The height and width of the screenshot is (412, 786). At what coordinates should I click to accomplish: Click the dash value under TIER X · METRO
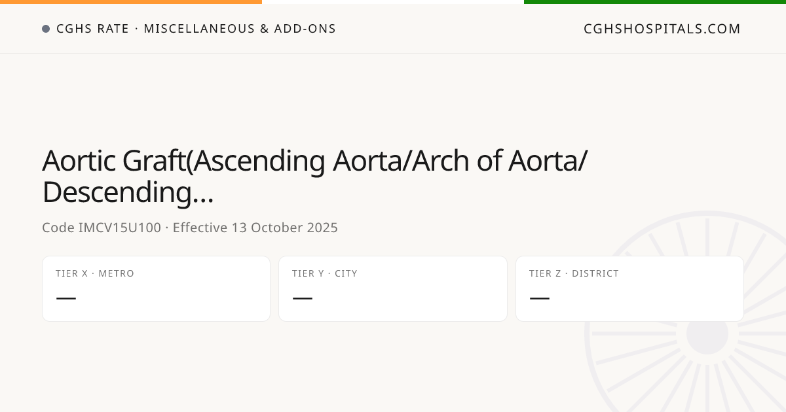(66, 298)
